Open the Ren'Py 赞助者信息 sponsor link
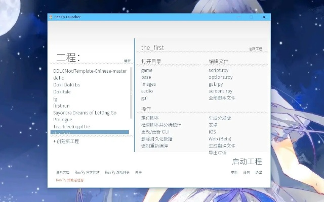The height and width of the screenshot is (202, 324). coord(70,180)
